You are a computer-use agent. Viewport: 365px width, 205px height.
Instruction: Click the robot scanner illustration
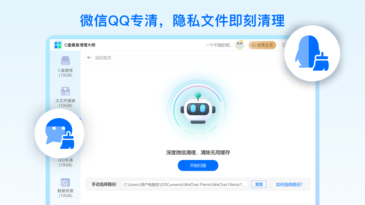(198, 110)
